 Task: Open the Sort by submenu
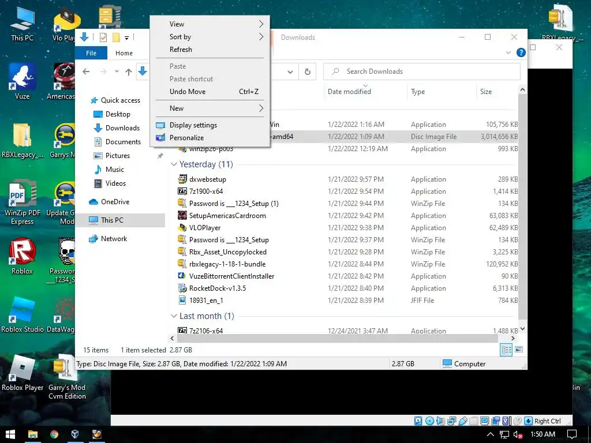210,37
